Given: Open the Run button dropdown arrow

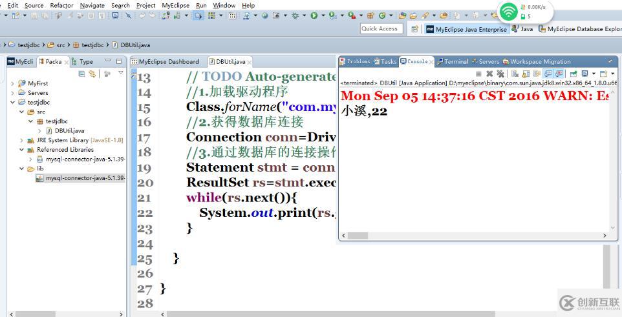Looking at the screenshot, I should [323, 15].
